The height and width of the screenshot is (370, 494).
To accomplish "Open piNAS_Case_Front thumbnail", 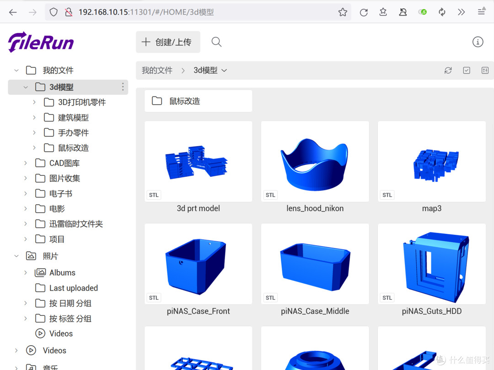I will point(198,264).
